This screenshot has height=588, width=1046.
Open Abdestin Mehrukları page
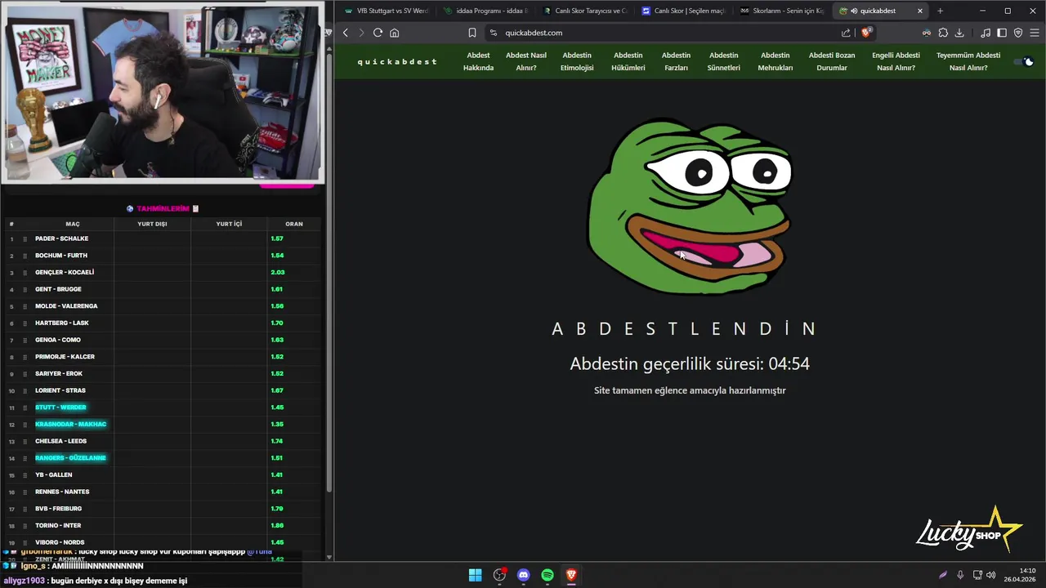[776, 61]
